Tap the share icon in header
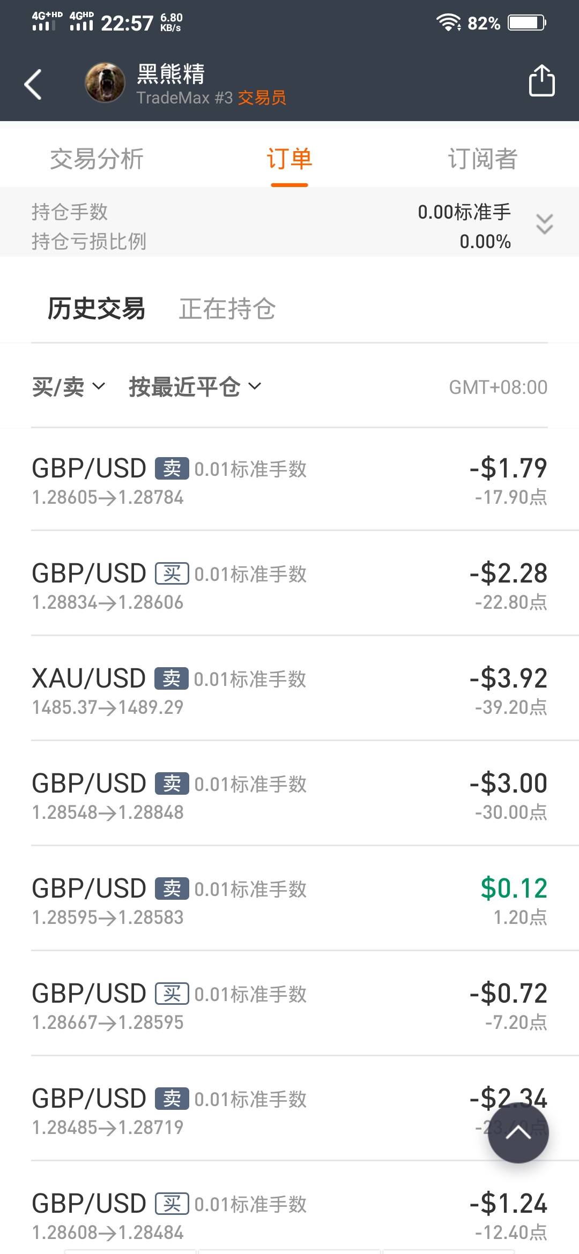 (x=541, y=81)
